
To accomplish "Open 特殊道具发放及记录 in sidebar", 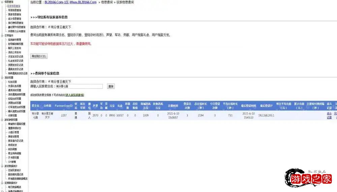I will [x=18, y=73].
